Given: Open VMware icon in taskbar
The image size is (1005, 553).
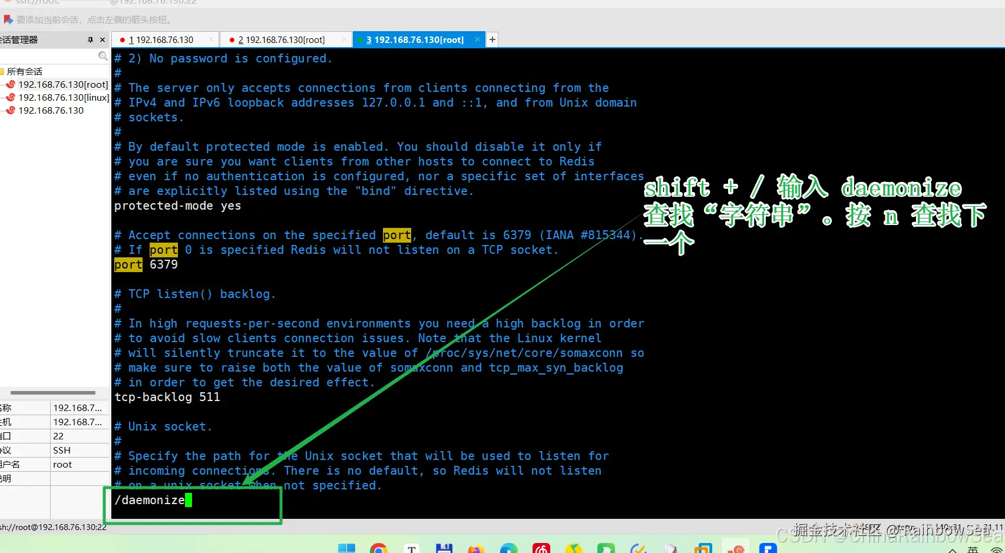Looking at the screenshot, I should tap(703, 548).
